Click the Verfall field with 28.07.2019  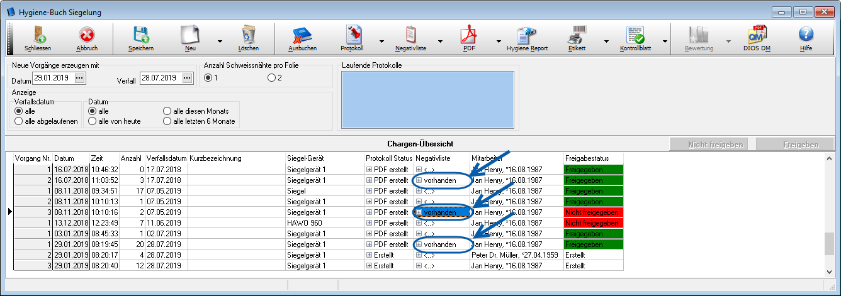pyautogui.click(x=161, y=78)
